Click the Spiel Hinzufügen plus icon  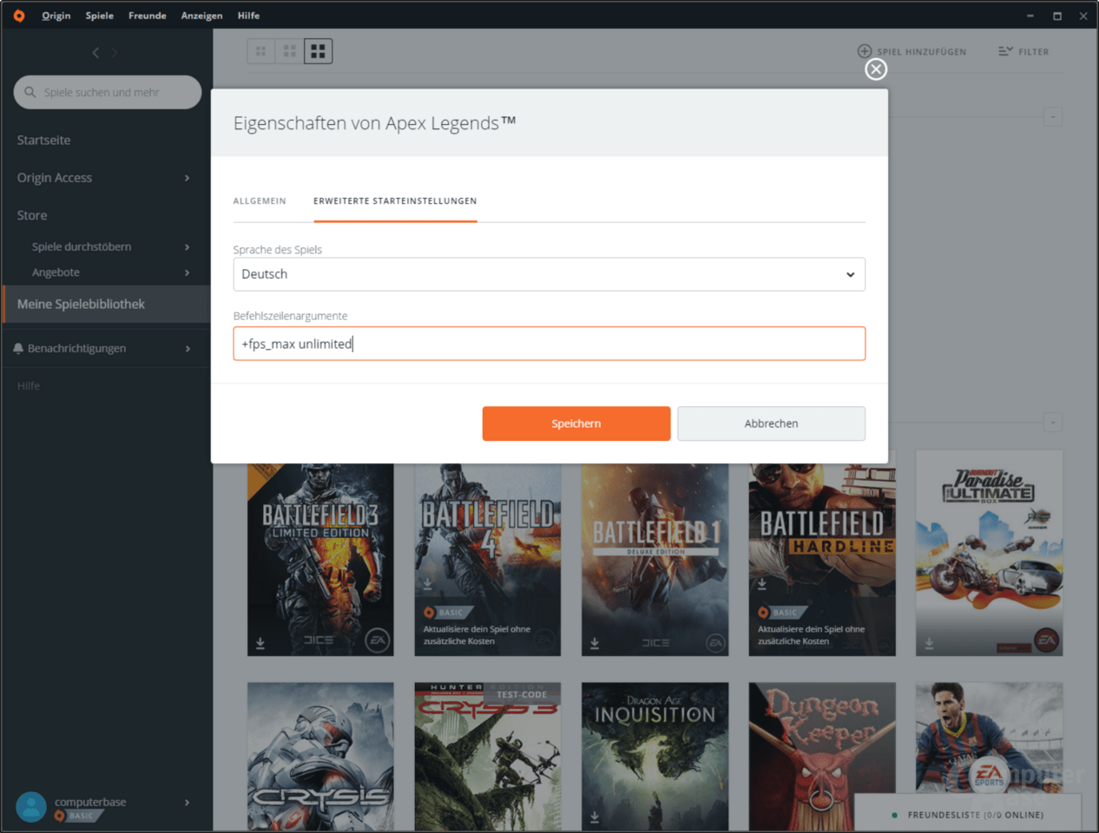pyautogui.click(x=865, y=51)
